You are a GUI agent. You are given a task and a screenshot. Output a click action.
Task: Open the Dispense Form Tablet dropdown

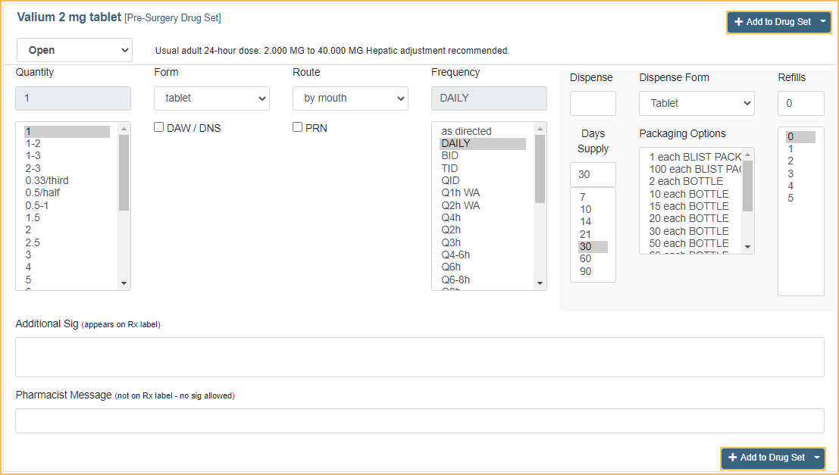click(x=697, y=103)
